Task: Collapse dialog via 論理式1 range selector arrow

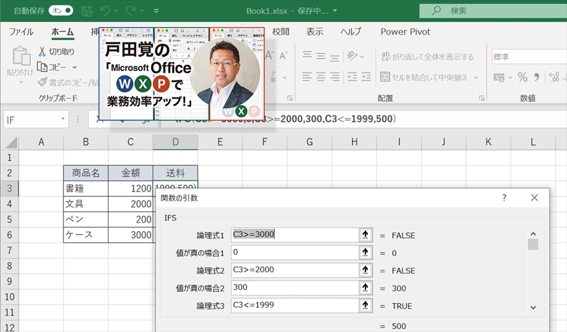Action: (x=365, y=235)
